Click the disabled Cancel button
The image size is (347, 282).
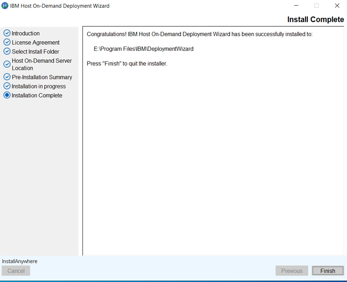16,271
